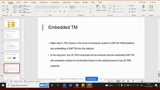Center align the text
The height and width of the screenshot is (90, 160).
[74, 11]
